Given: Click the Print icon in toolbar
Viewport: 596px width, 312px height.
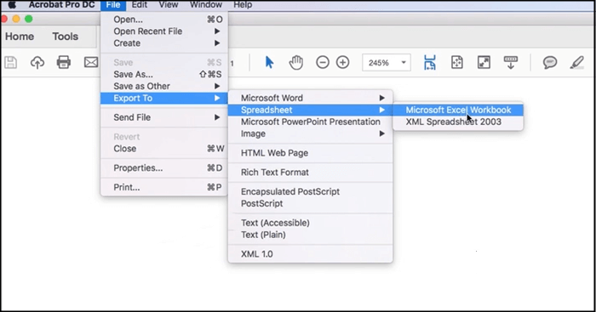Looking at the screenshot, I should [64, 62].
